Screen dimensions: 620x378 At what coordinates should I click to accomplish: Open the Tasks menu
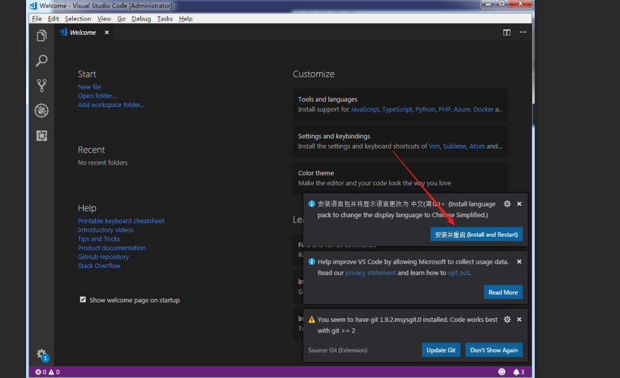pyautogui.click(x=165, y=18)
